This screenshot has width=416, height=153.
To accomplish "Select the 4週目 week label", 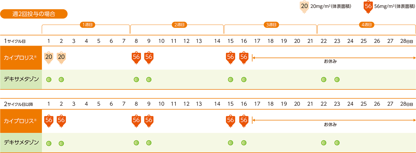I will click(367, 25).
